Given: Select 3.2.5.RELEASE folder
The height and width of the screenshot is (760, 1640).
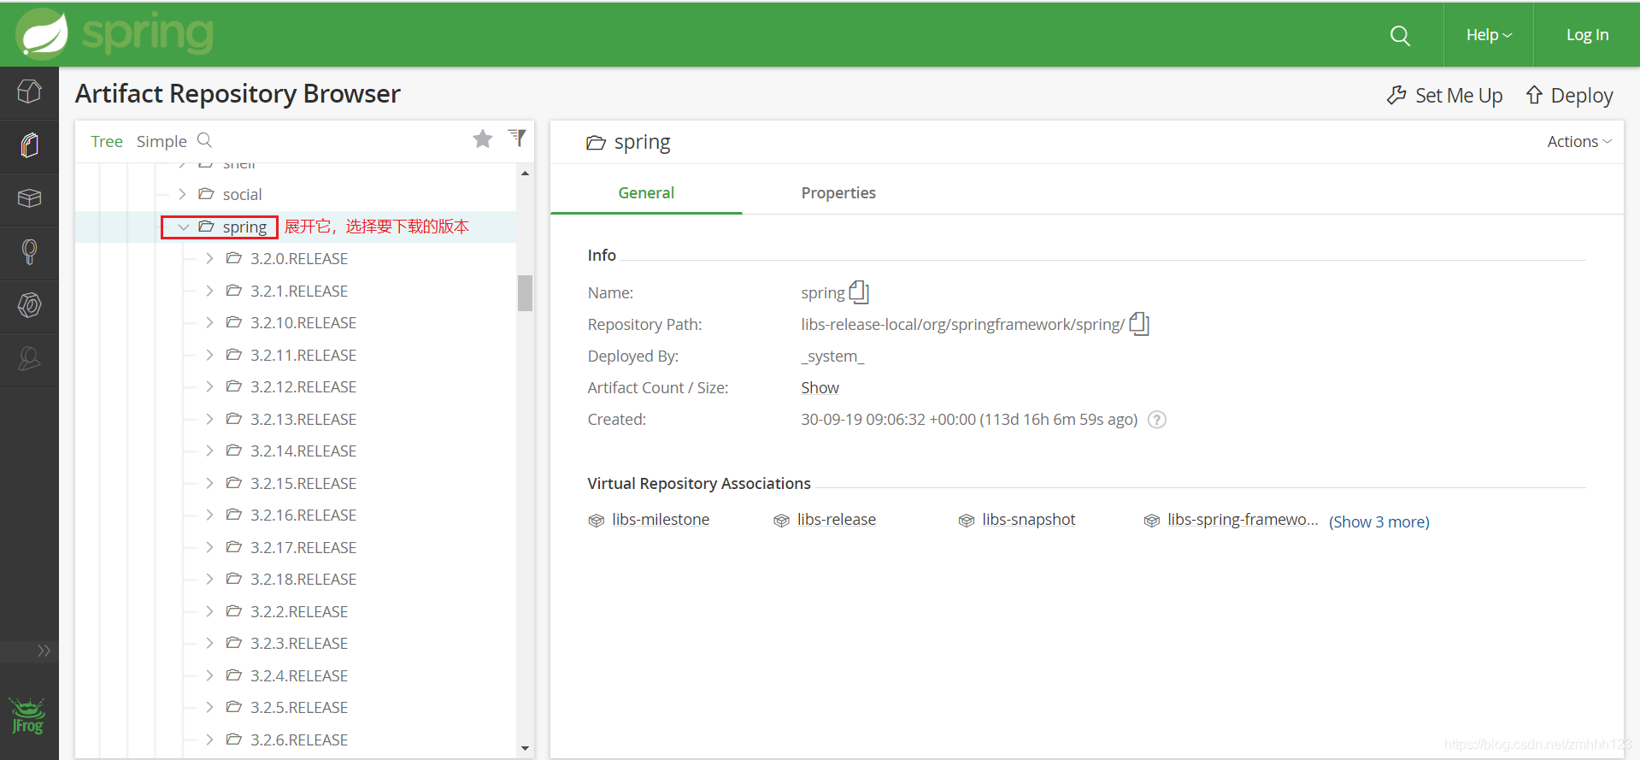Looking at the screenshot, I should 299,707.
